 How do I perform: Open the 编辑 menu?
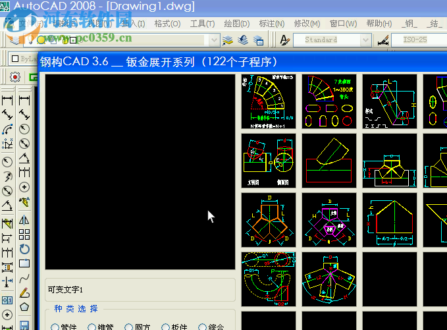point(65,24)
